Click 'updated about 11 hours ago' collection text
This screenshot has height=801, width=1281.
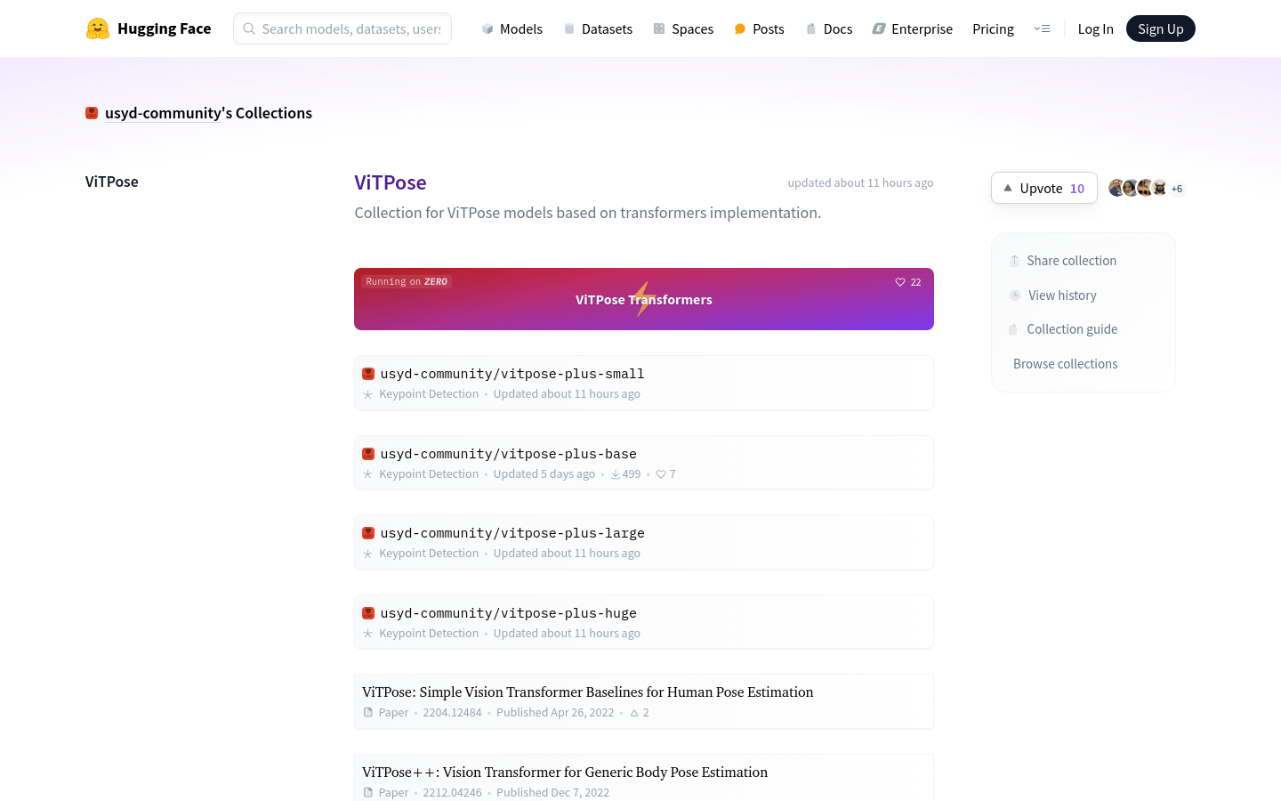click(860, 183)
